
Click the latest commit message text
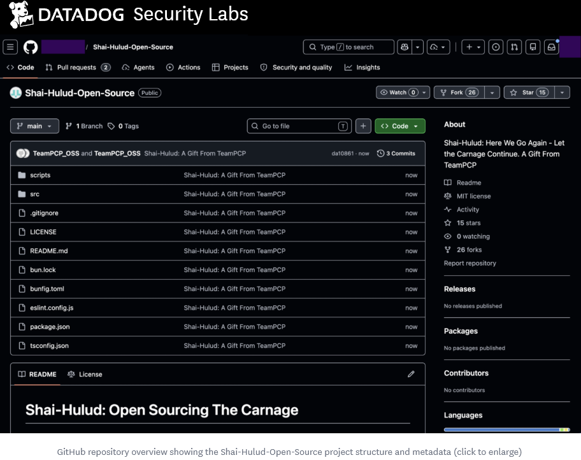[x=195, y=153]
